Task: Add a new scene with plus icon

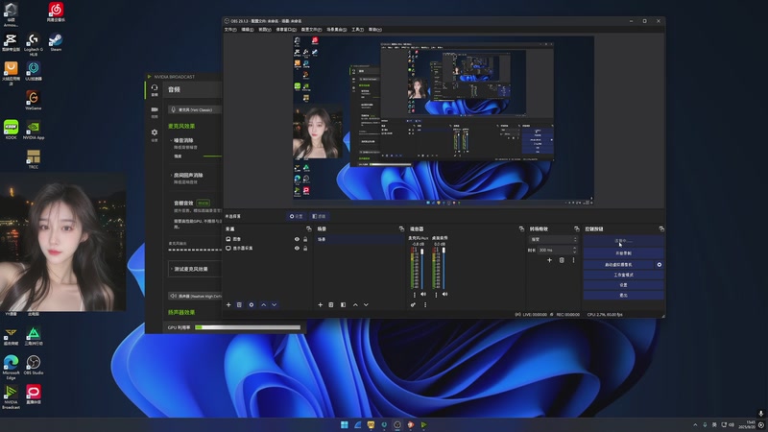Action: 321,304
